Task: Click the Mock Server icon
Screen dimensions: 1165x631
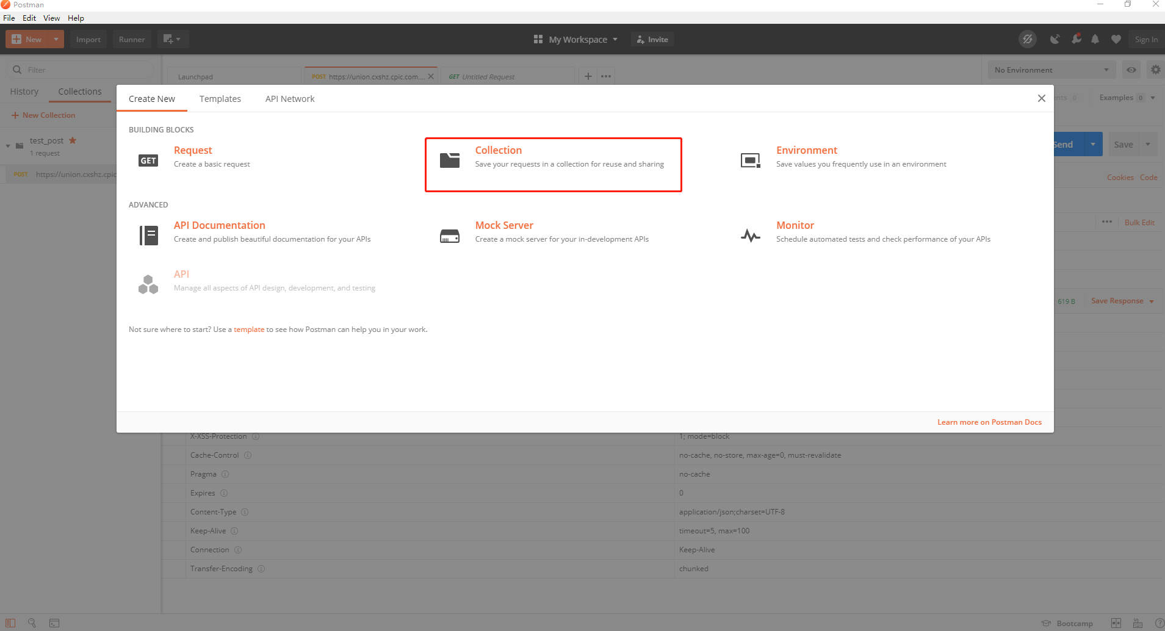Action: click(x=450, y=236)
